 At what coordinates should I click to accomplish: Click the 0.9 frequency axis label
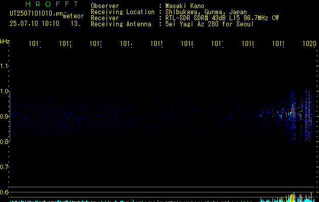pyautogui.click(x=4, y=116)
